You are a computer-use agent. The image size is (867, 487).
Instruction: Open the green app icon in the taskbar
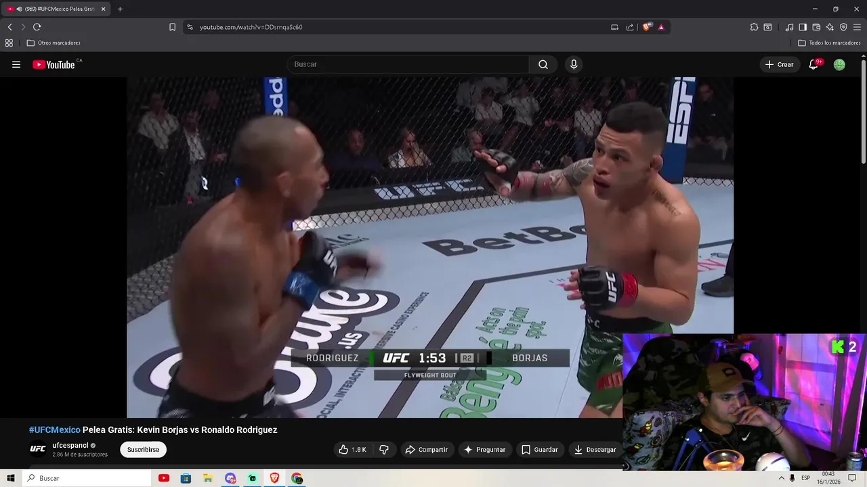pyautogui.click(x=252, y=478)
